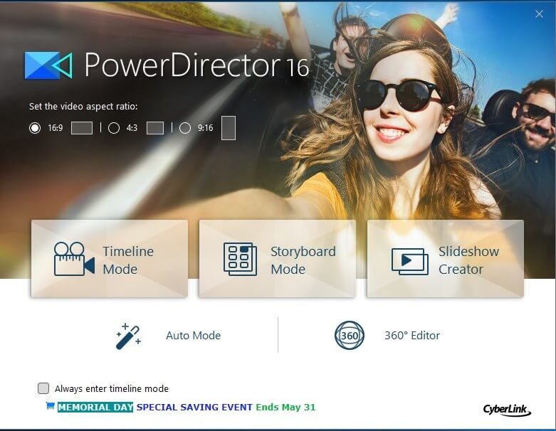
Task: Click the 9:16 vertical rectangle preview
Action: (229, 128)
